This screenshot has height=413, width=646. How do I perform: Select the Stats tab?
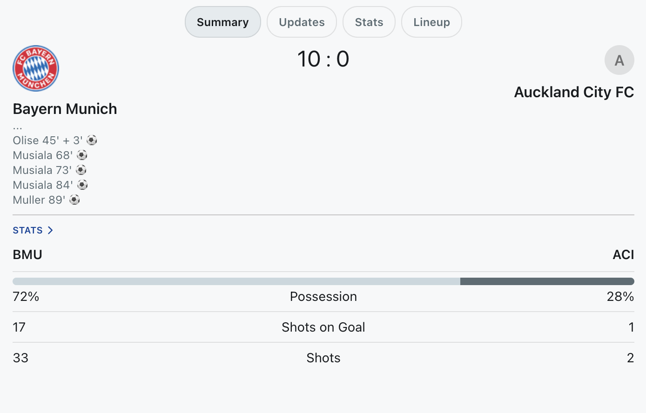369,22
